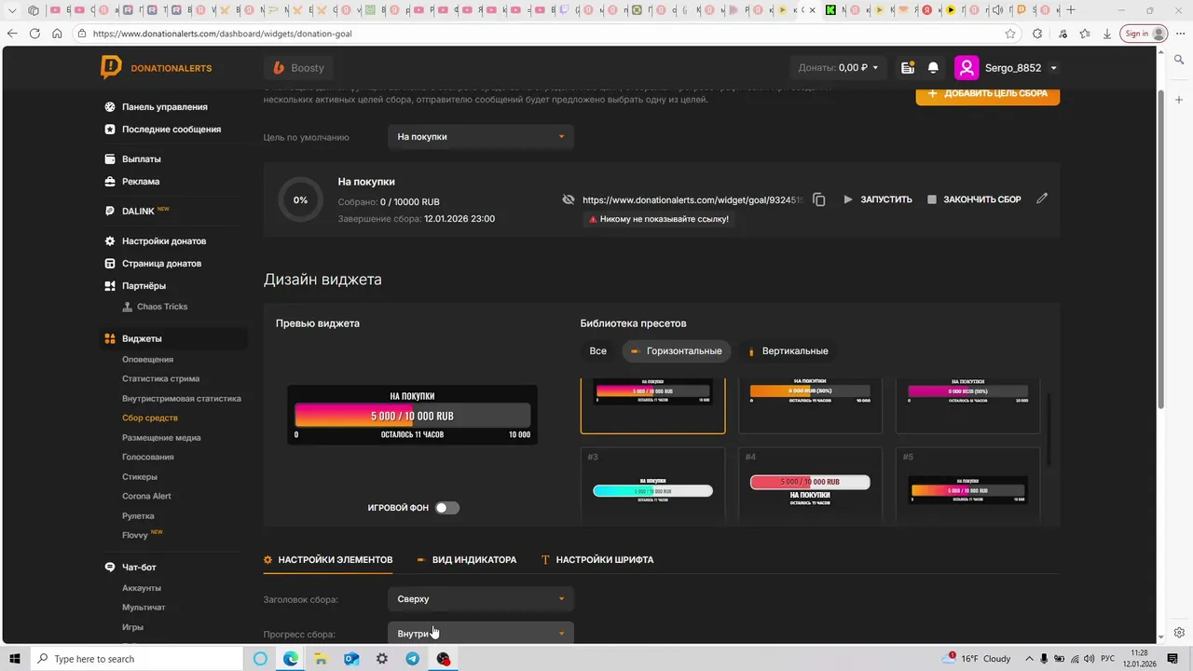The height and width of the screenshot is (671, 1193).
Task: Click the widget preview progress bar
Action: coord(412,416)
